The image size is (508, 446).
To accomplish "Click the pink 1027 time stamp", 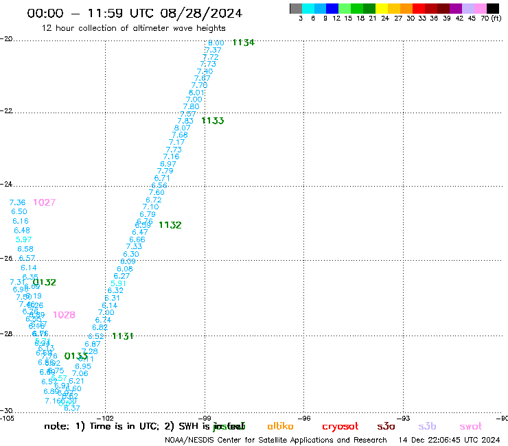I will pyautogui.click(x=45, y=202).
